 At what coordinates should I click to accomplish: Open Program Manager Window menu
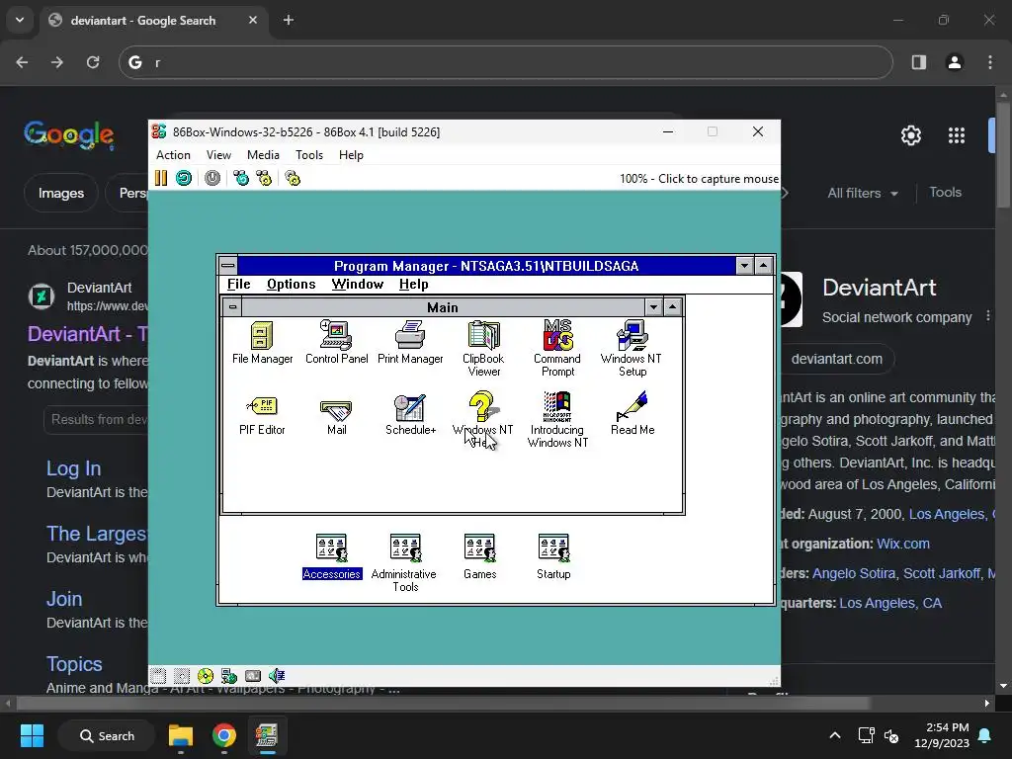click(x=357, y=284)
